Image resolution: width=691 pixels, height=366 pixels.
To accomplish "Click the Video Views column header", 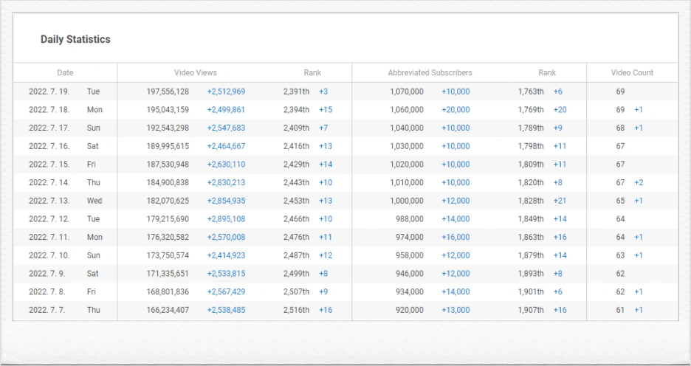I will (195, 72).
